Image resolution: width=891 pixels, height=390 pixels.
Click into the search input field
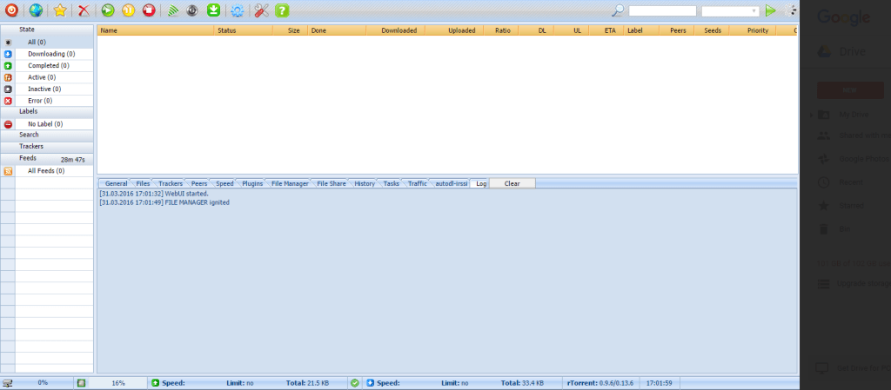pyautogui.click(x=662, y=11)
